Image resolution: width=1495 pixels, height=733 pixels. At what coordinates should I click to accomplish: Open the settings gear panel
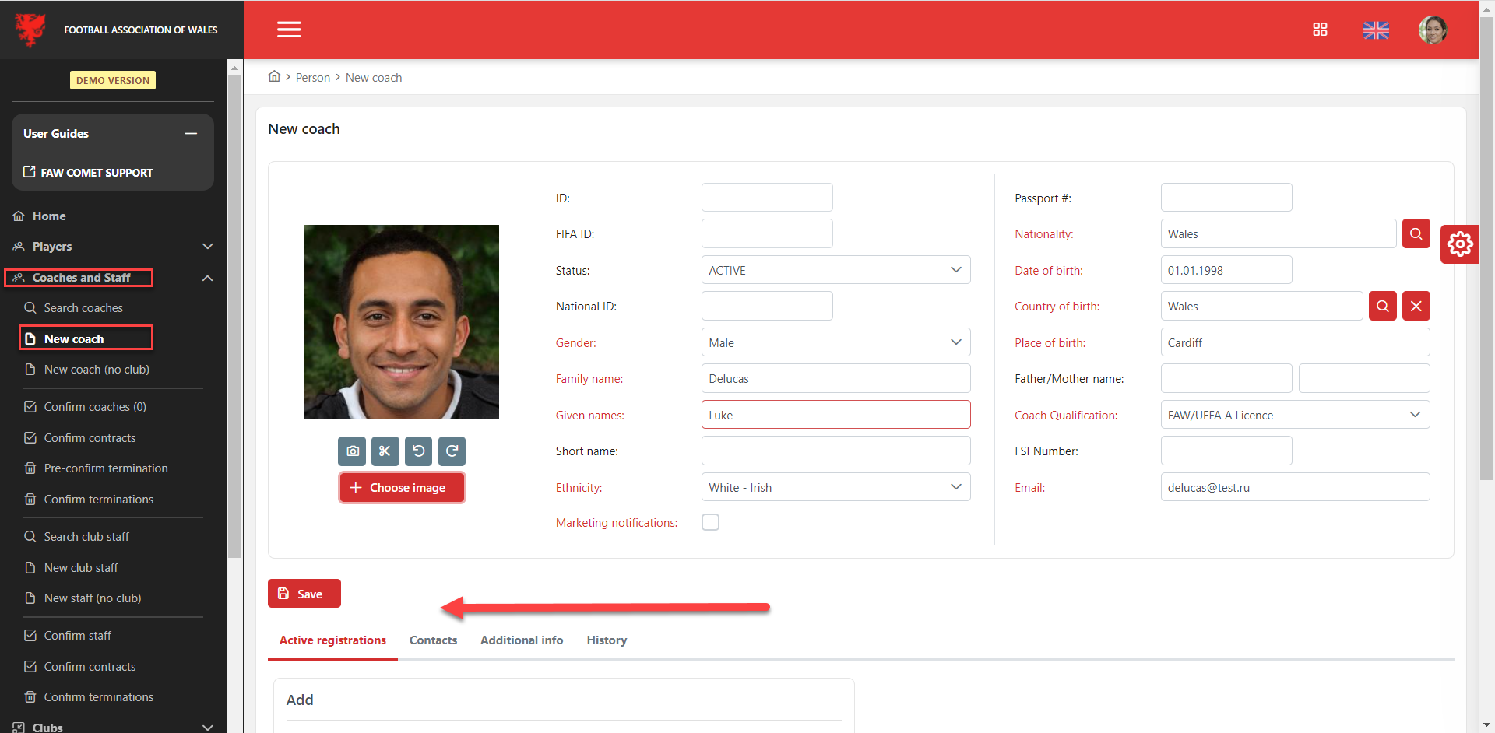1459,244
